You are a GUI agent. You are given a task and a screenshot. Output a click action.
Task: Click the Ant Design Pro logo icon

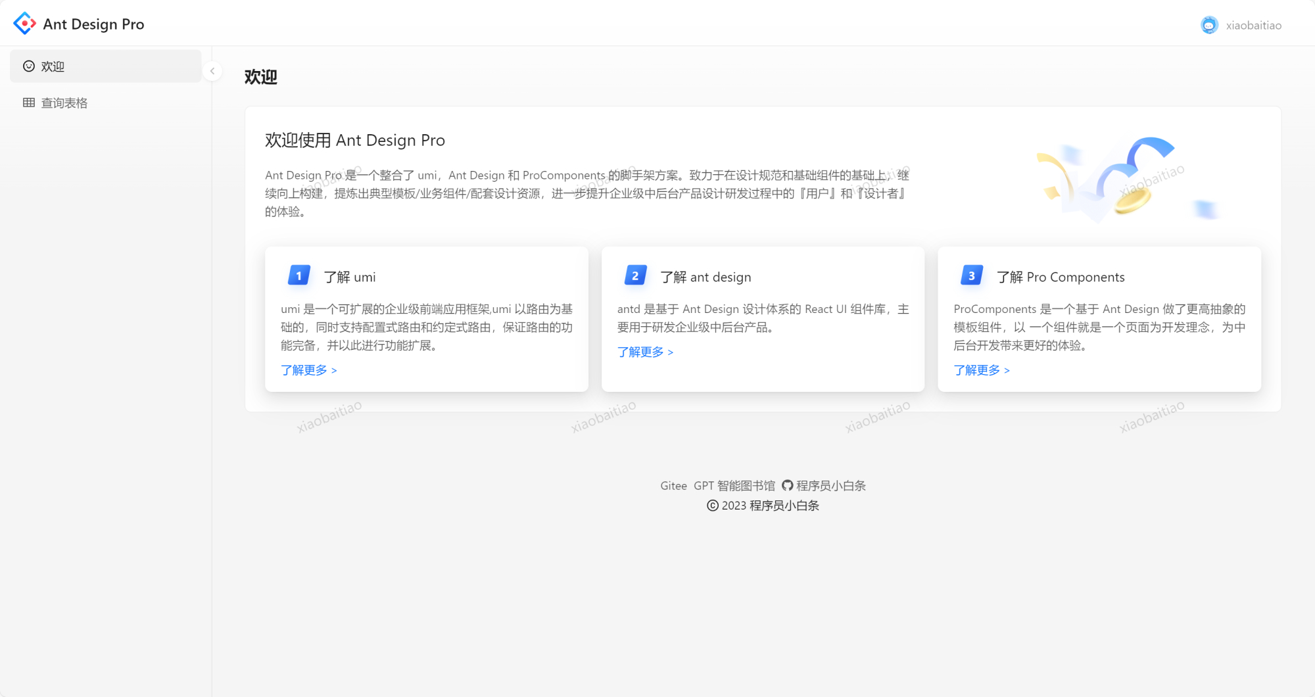[25, 24]
